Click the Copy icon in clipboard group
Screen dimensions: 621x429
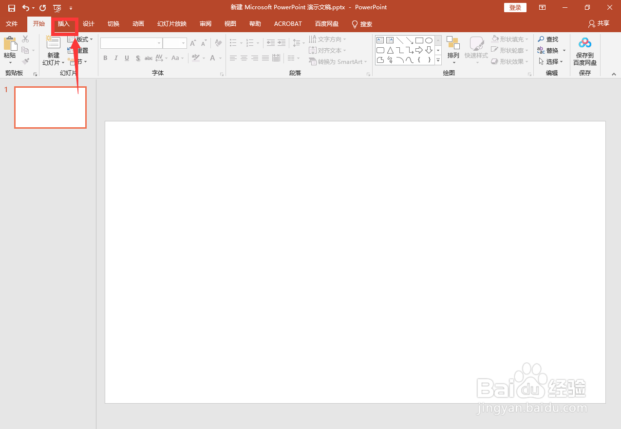pyautogui.click(x=25, y=50)
